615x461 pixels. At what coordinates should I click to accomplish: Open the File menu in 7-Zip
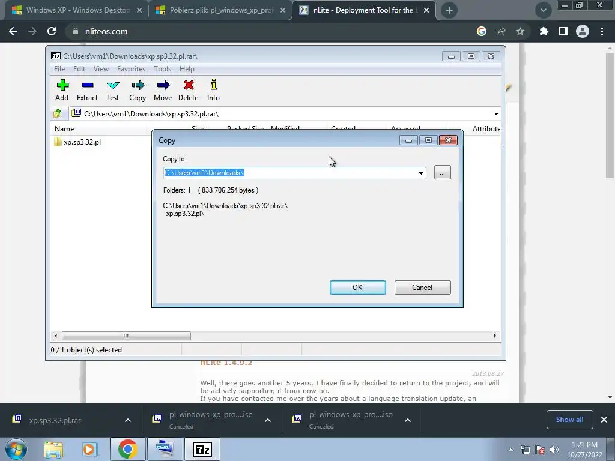[x=59, y=69]
